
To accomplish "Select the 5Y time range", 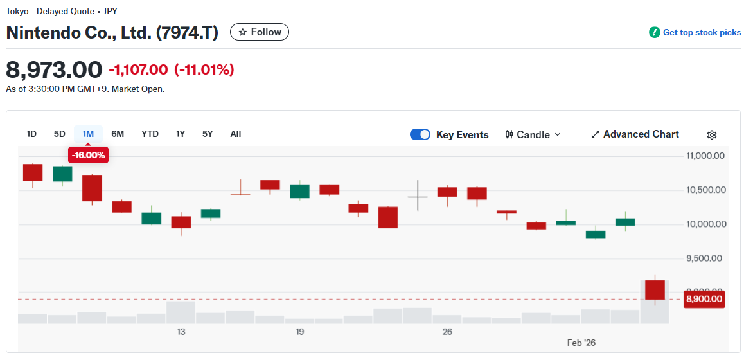I will (208, 134).
